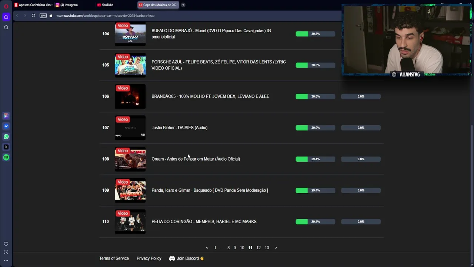Click Instagram icon on ALLANSTAG webcam overlay
The width and height of the screenshot is (474, 267).
coord(394,75)
